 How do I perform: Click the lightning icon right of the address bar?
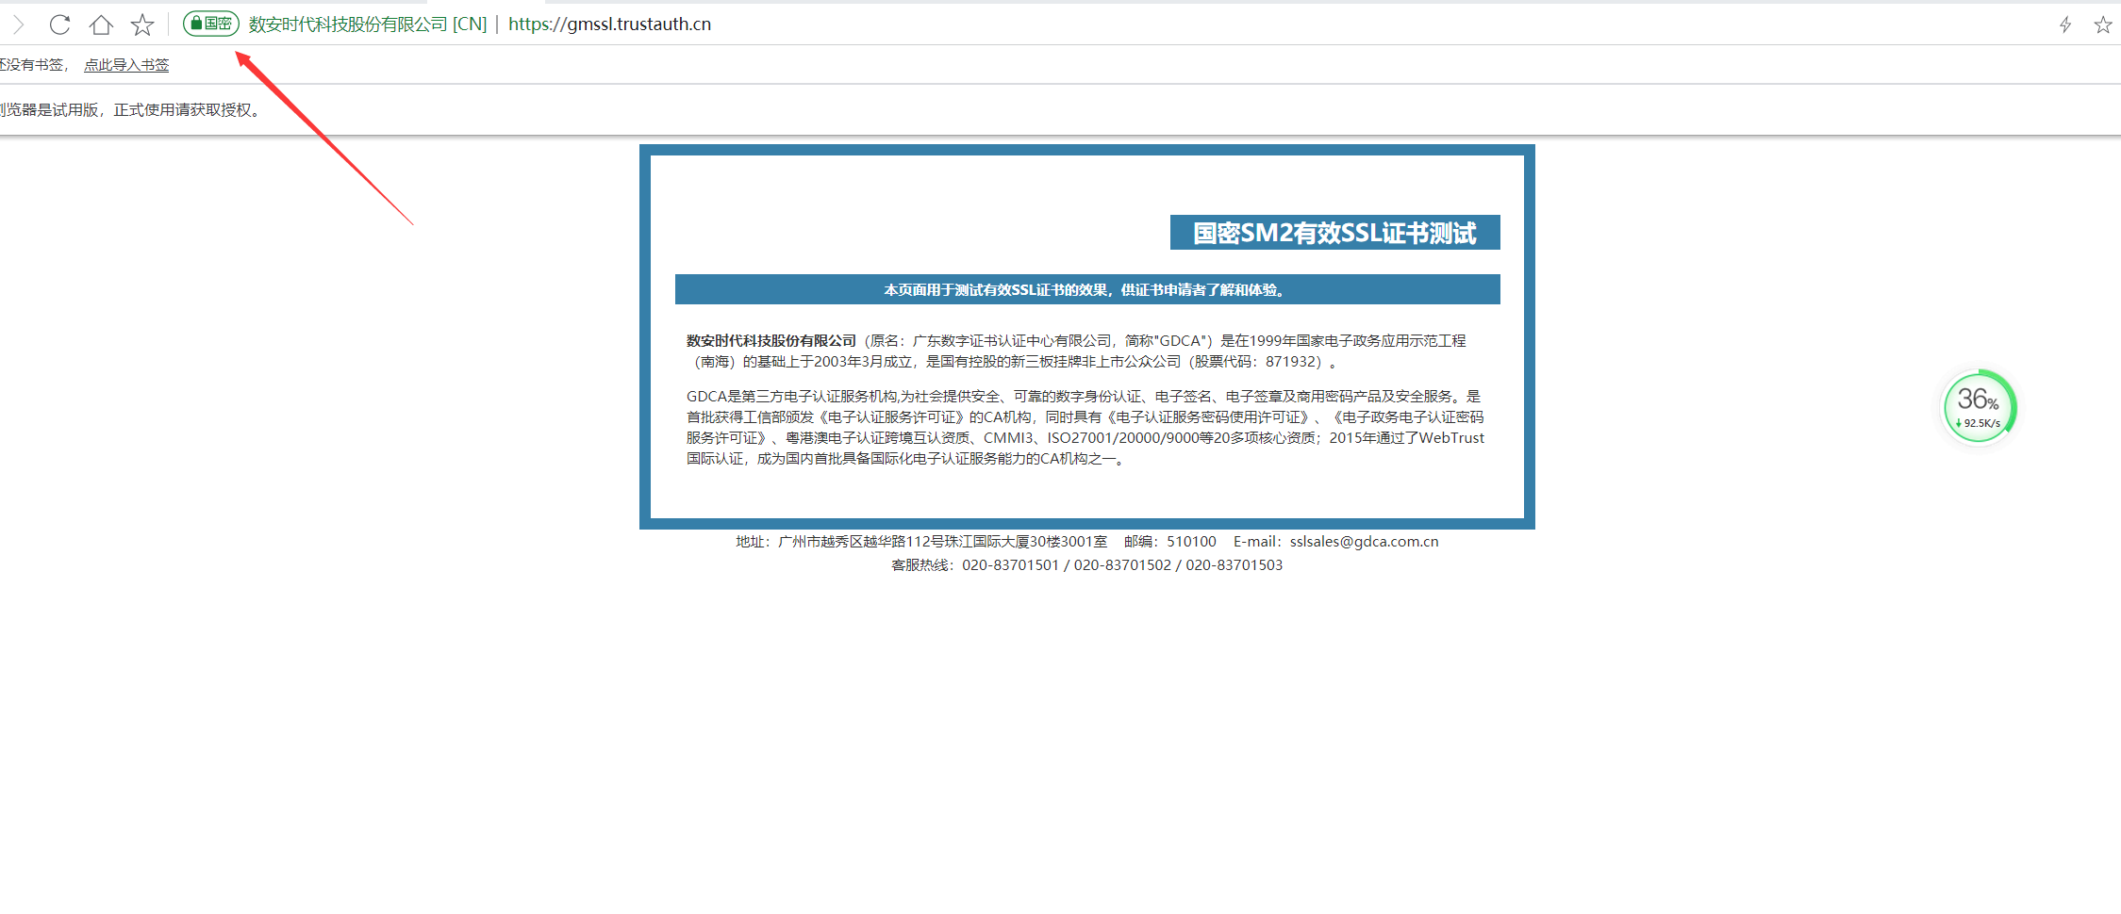[2064, 24]
